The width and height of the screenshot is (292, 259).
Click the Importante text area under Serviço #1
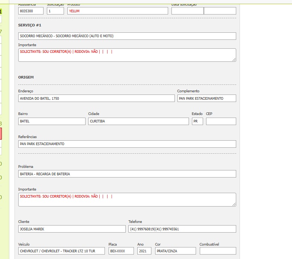tap(127, 55)
